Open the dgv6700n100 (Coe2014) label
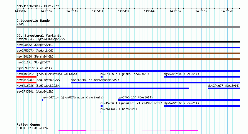The width and height of the screenshot is (248, 134). click(135, 97)
